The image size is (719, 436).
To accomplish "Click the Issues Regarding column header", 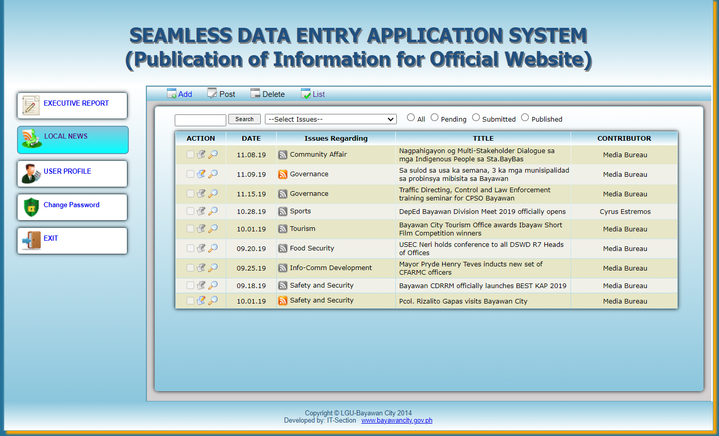I will [x=336, y=138].
